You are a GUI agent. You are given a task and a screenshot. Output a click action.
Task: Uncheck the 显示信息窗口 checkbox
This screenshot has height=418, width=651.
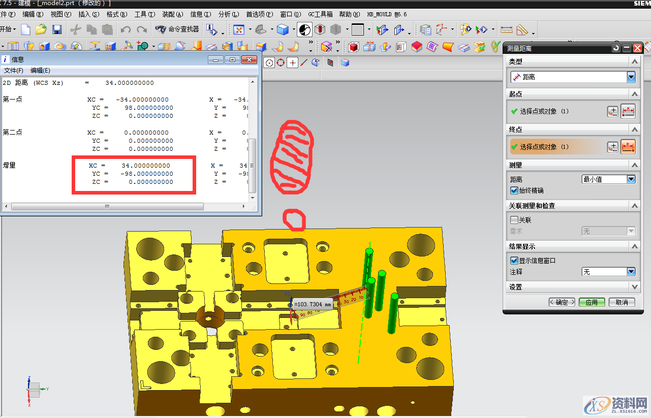click(x=514, y=261)
